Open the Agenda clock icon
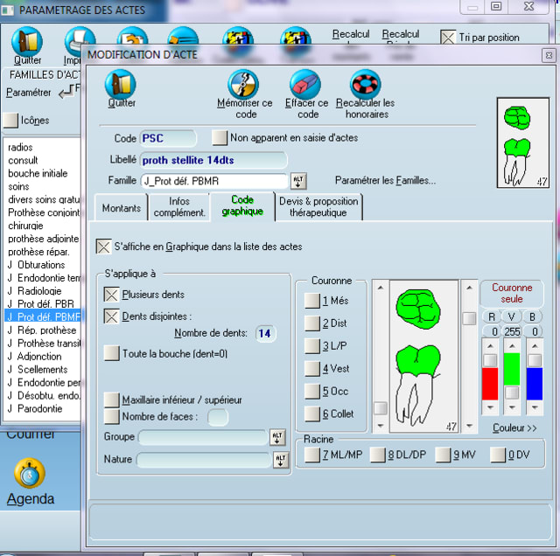 pos(30,472)
